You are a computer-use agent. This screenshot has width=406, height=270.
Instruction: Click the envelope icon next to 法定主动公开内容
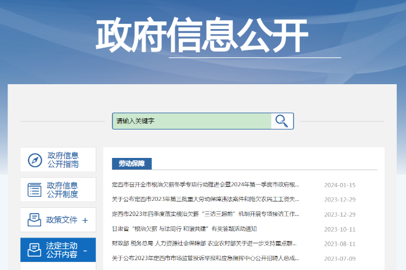click(35, 250)
